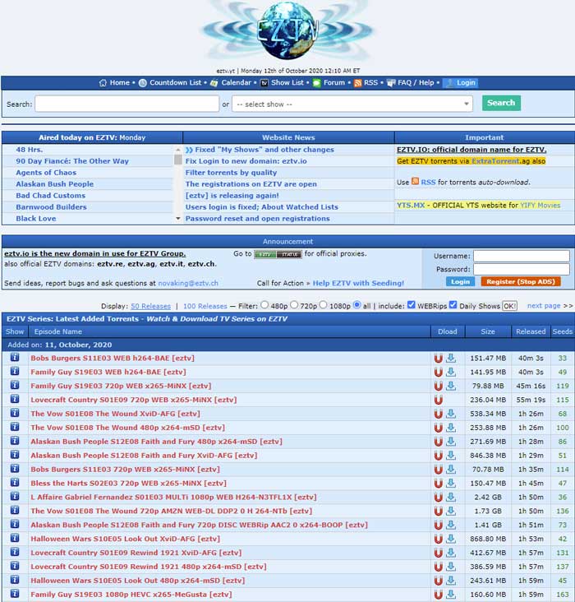This screenshot has height=602, width=575.
Task: Download torrent file for Family Guy S19E03 WEB h264-BAE
Action: coord(451,372)
